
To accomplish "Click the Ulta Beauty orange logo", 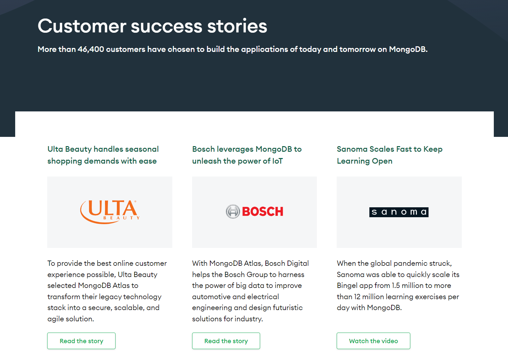I will 110,212.
